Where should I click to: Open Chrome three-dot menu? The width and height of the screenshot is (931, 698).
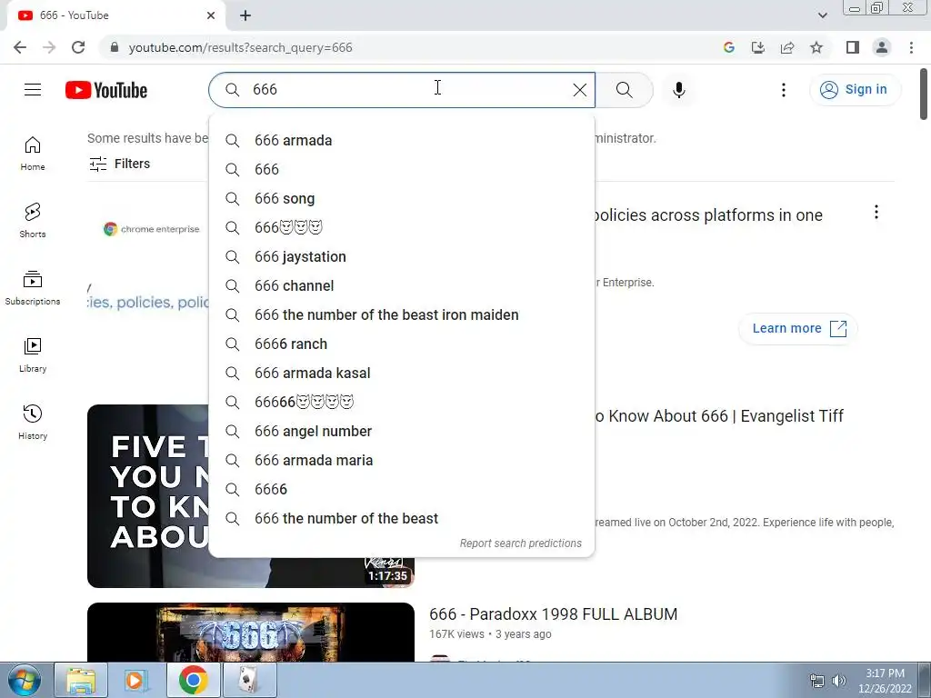tap(911, 47)
